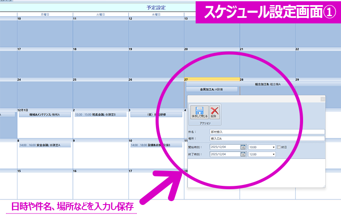Click the 場所 text field
Image resolution: width=341 pixels, height=219 pixels.
267,138
